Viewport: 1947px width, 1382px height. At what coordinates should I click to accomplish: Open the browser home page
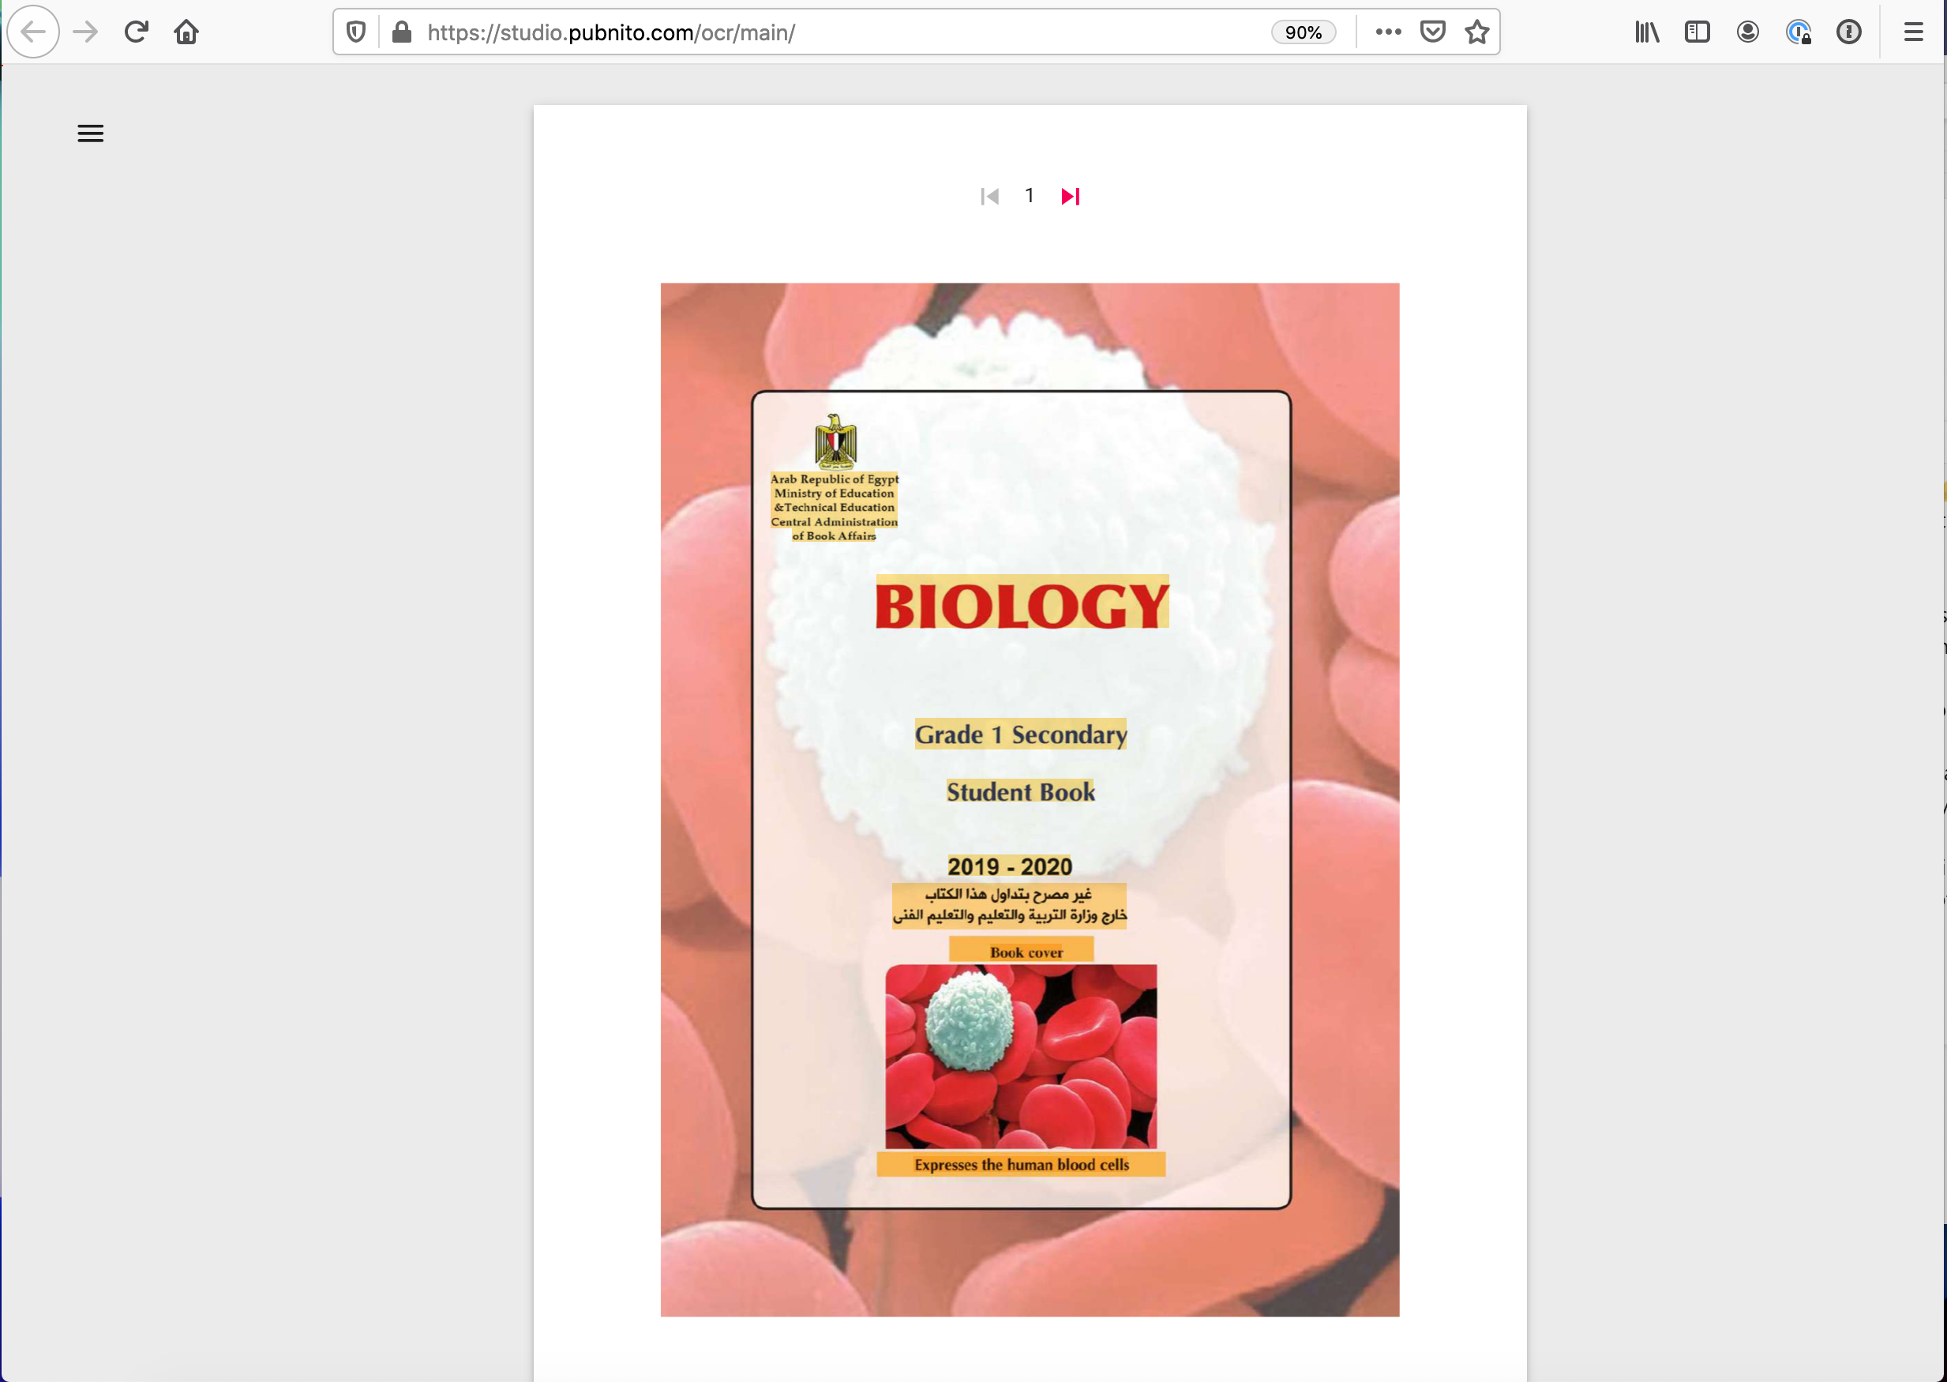(186, 32)
